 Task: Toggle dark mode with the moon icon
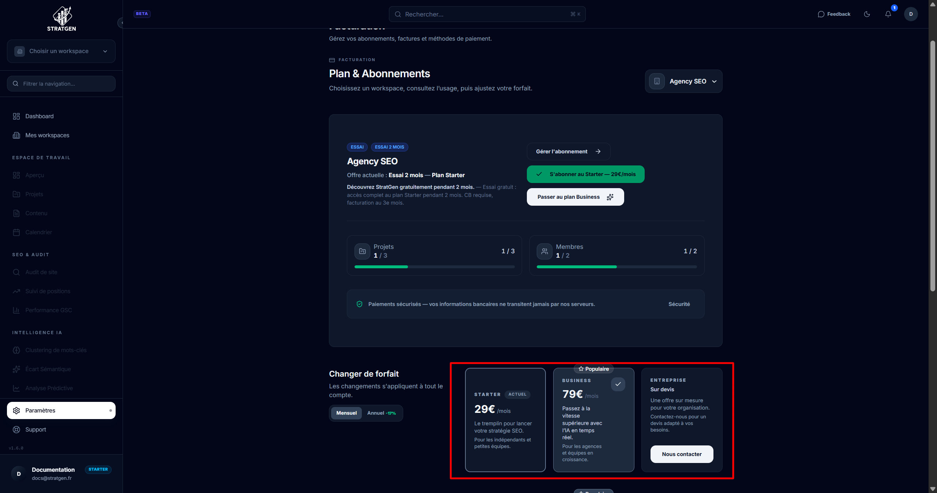(x=867, y=14)
